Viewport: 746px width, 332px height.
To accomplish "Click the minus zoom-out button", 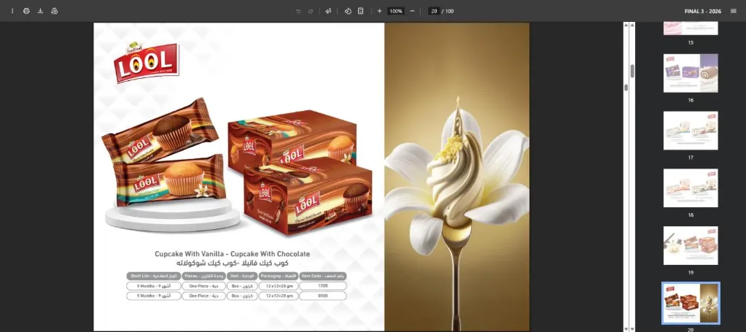I will point(412,11).
